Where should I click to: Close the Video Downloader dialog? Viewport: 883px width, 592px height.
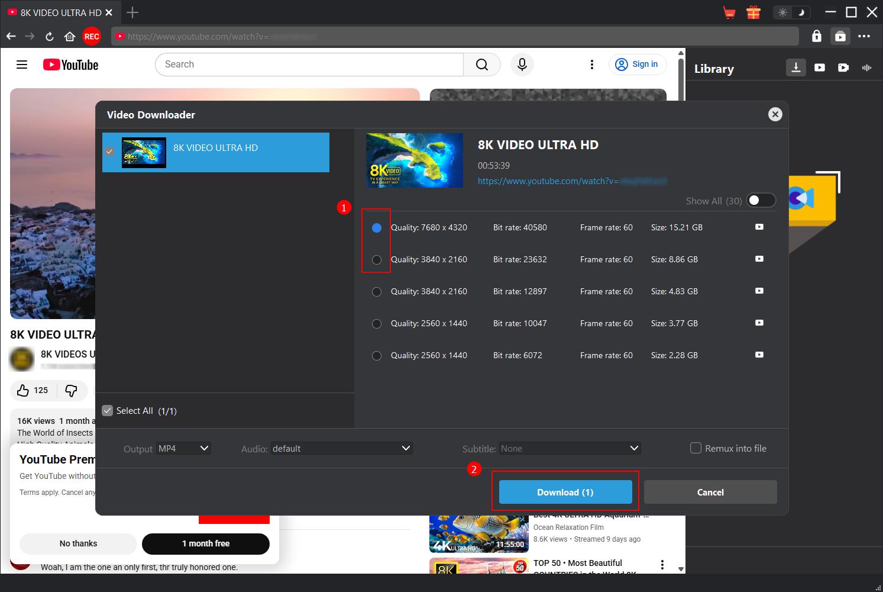click(775, 114)
